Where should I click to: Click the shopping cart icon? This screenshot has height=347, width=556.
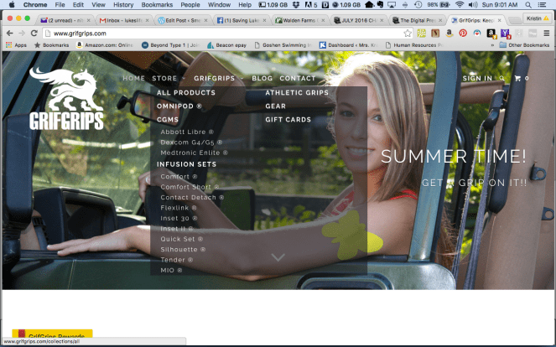tap(517, 78)
